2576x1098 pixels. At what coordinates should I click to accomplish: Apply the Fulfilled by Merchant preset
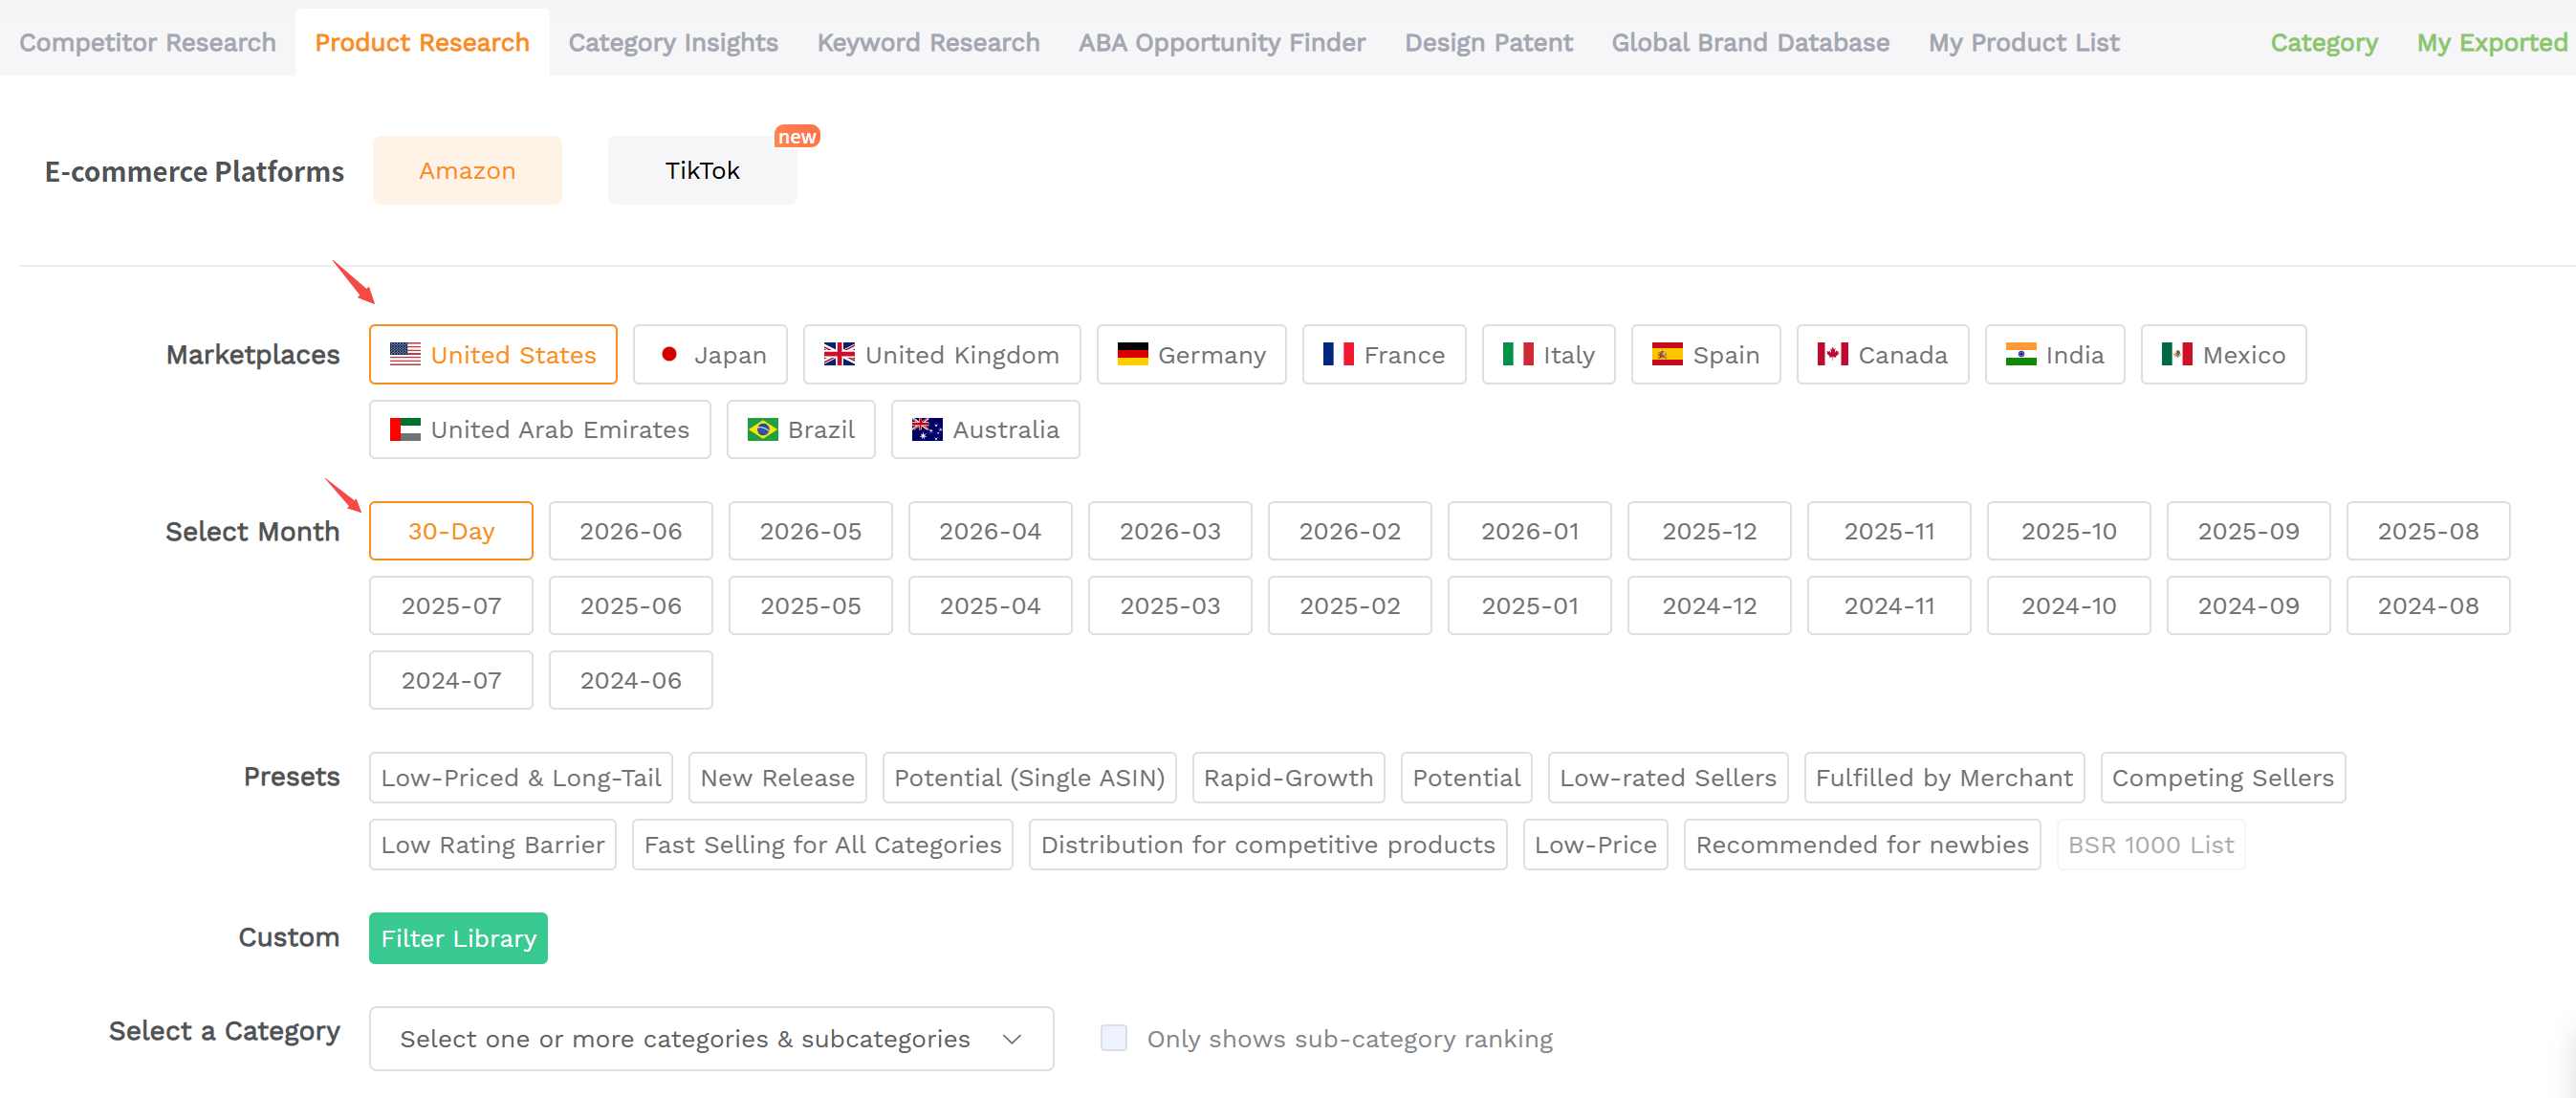(x=1944, y=778)
